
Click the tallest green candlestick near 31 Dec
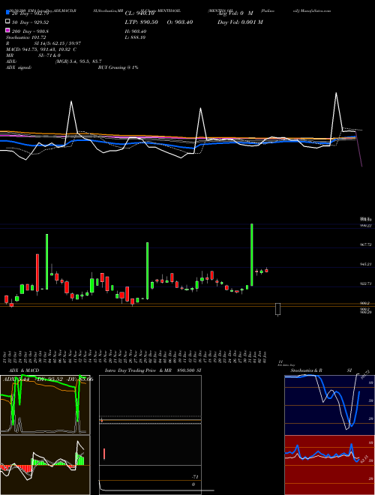[x=251, y=254]
